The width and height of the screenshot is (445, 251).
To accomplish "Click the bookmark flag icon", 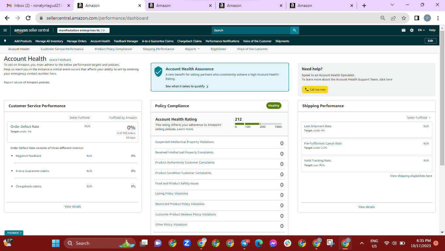I will [x=5, y=41].
